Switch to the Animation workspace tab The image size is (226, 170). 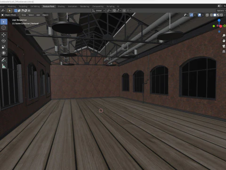[73, 7]
